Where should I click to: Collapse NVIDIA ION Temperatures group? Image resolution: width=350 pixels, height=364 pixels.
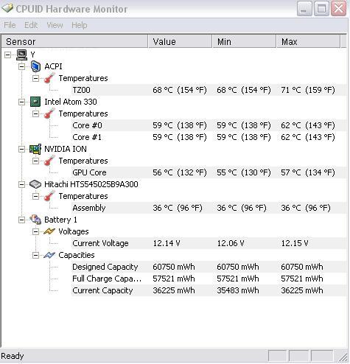tap(35, 161)
